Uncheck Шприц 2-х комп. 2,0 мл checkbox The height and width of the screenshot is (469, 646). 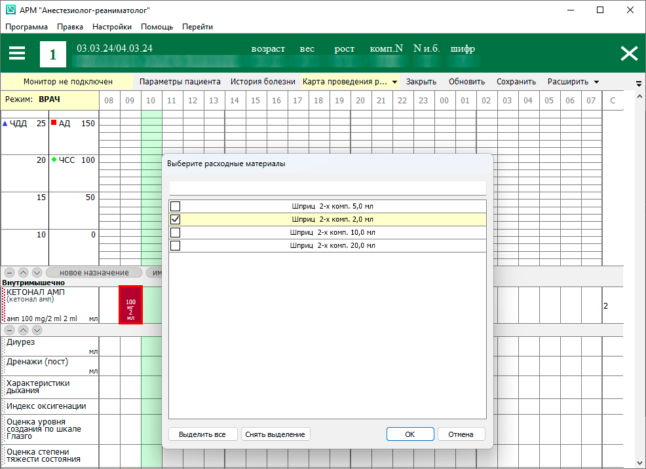[x=175, y=219]
